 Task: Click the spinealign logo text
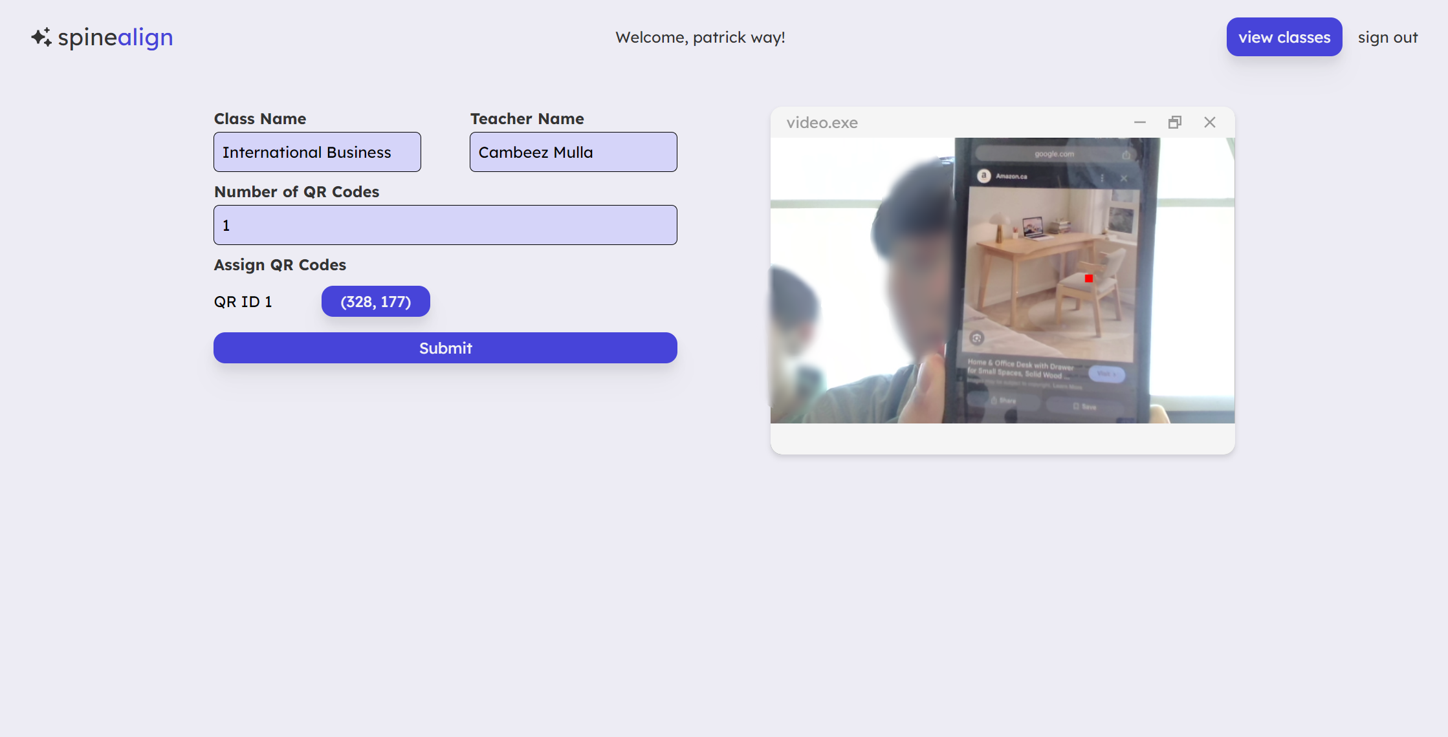[115, 37]
